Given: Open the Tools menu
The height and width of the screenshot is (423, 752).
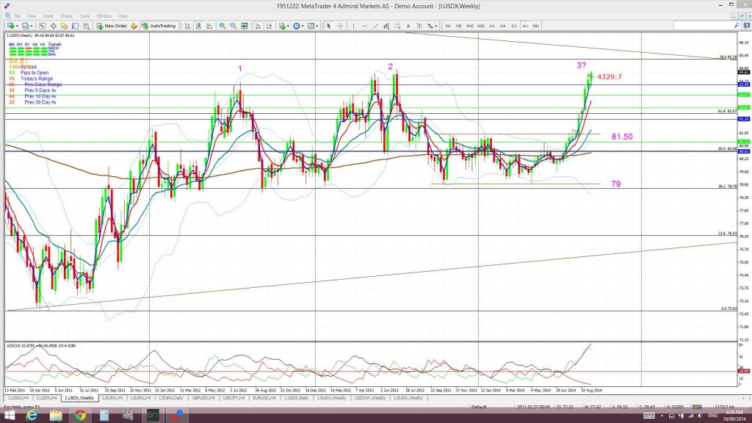Looking at the screenshot, I should click(x=84, y=16).
